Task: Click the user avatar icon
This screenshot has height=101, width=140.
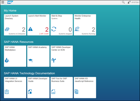Action: [x=129, y=2]
